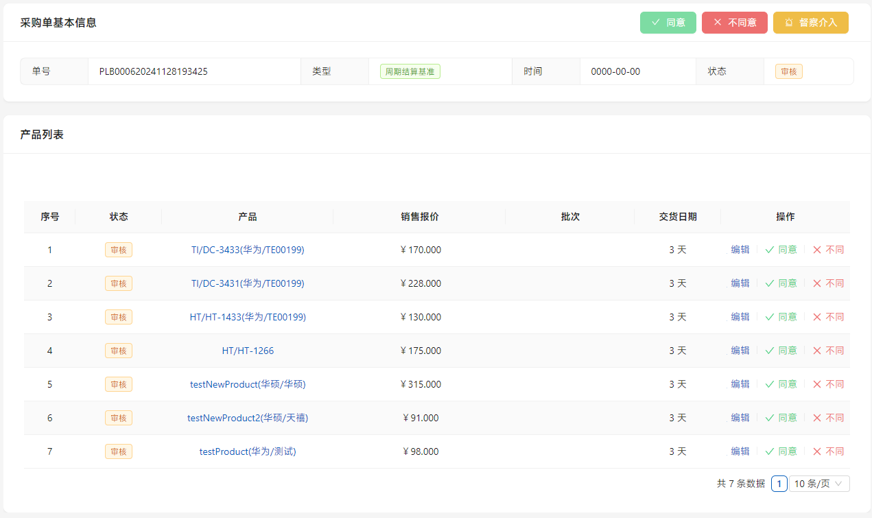Click the red 不同意 reject button at top

[x=734, y=23]
